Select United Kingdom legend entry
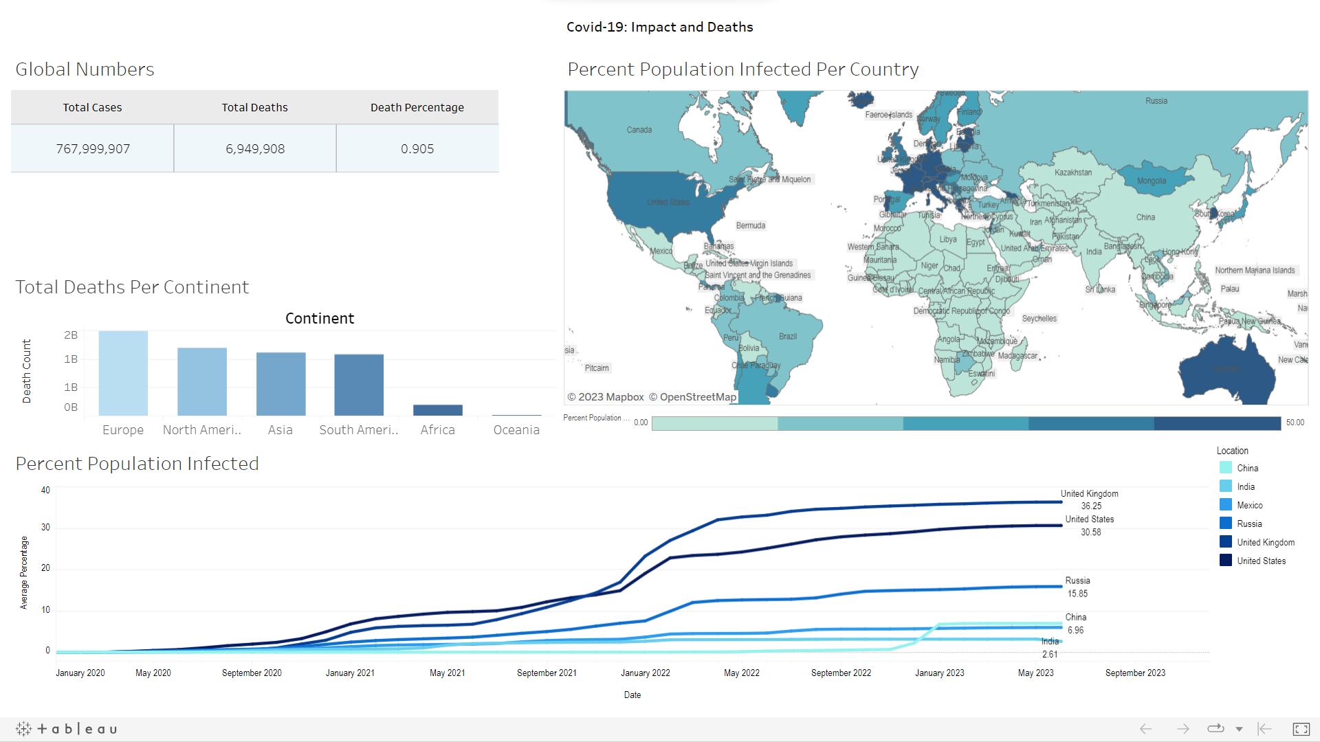The image size is (1320, 742). click(x=1265, y=542)
